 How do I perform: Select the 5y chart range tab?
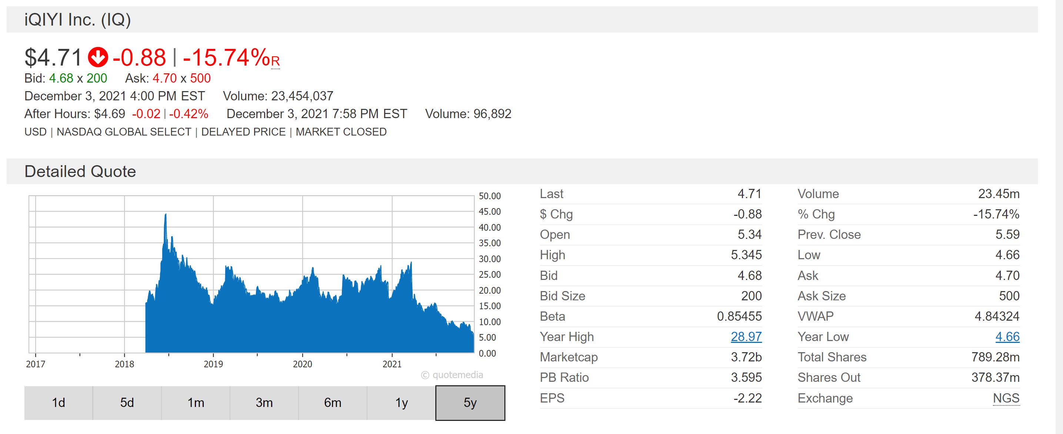(x=470, y=403)
